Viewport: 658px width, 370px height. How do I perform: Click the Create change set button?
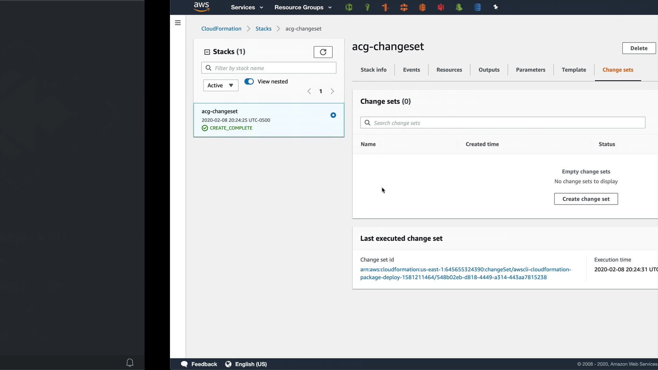click(x=586, y=199)
